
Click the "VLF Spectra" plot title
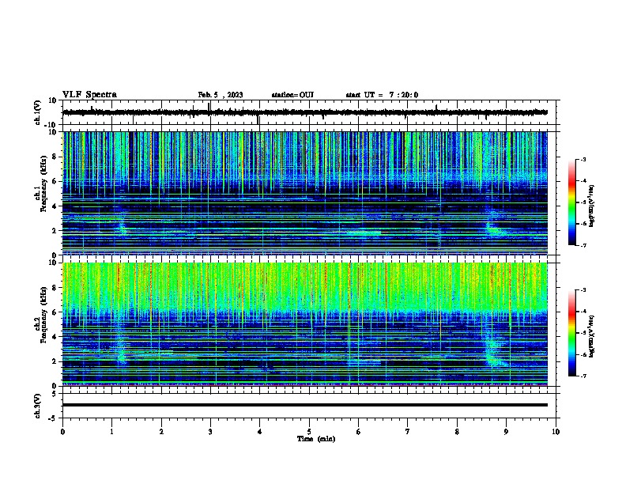click(89, 95)
